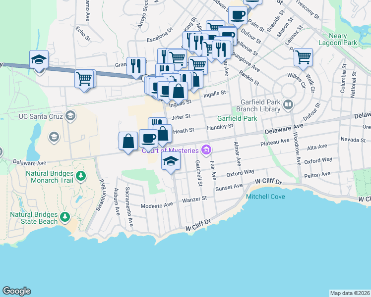Click the Modesto Ave street label

point(157,205)
